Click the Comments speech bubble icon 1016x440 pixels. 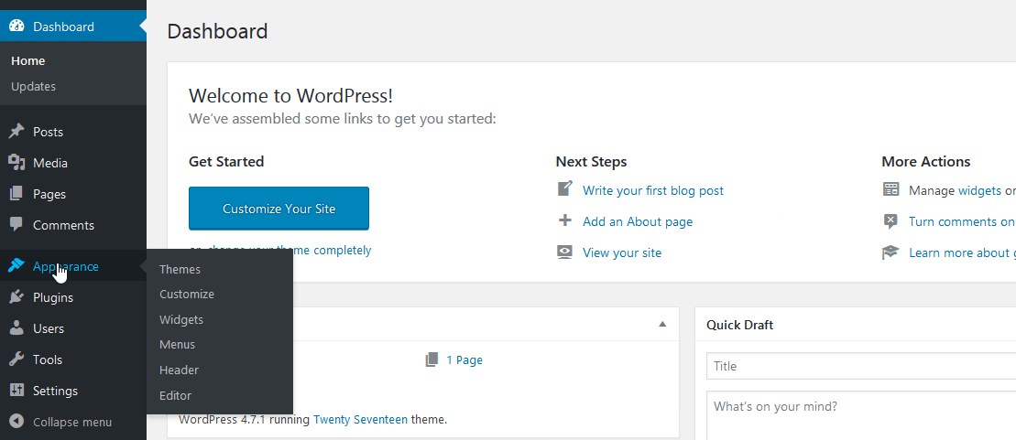(x=16, y=225)
